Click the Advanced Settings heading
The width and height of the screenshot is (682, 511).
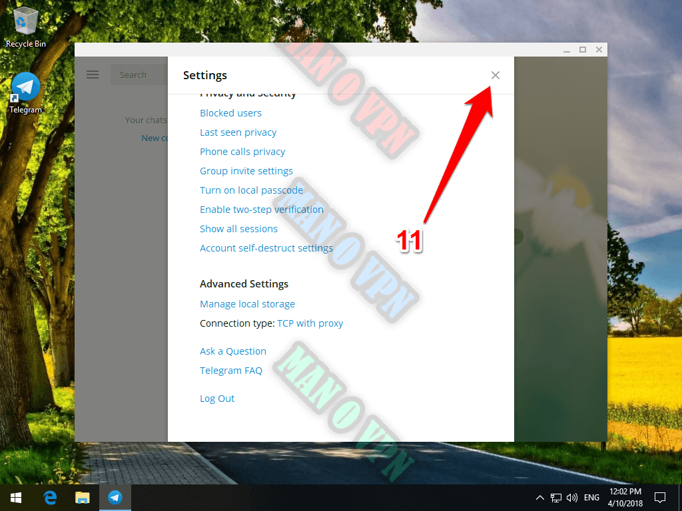click(244, 283)
